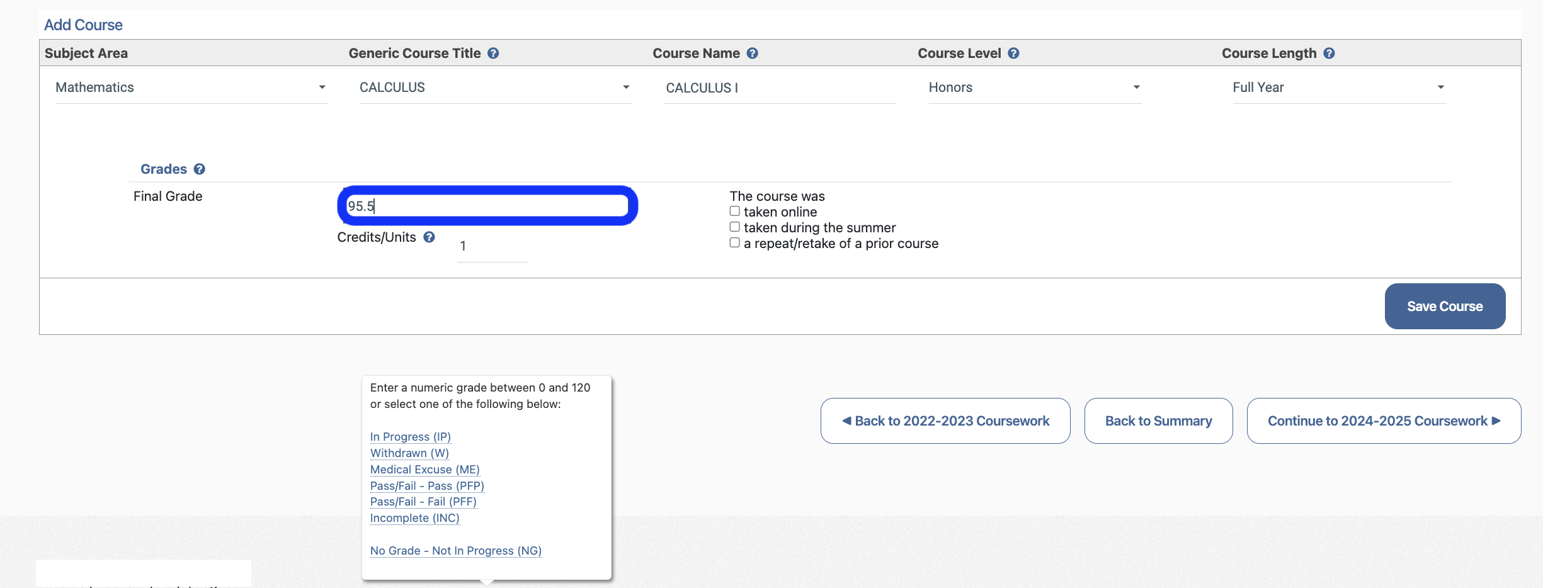
Task: Check the 'taken online' checkbox
Action: 734,212
